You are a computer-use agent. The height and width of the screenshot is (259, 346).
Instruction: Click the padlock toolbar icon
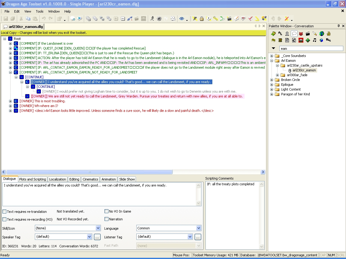tap(202, 19)
